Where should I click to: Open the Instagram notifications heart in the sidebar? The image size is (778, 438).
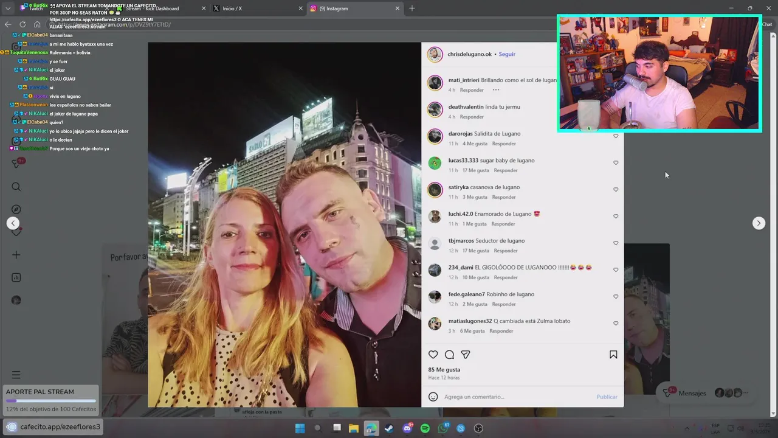click(16, 232)
